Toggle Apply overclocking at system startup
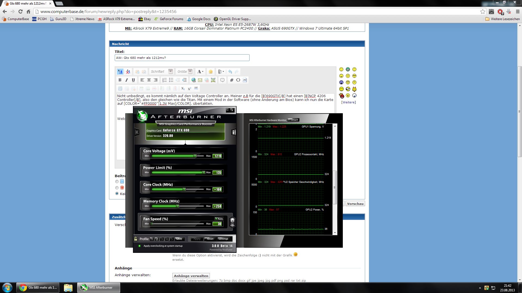The image size is (522, 293). point(139,246)
